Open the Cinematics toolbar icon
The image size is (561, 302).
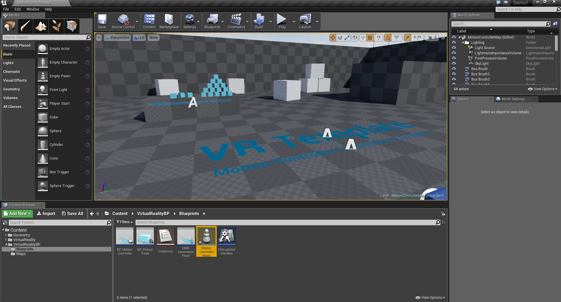tap(237, 21)
